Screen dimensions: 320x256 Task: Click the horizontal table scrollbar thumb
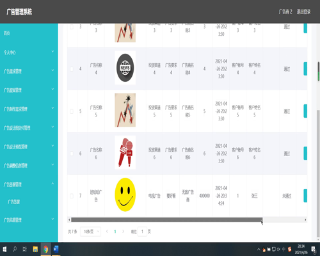pyautogui.click(x=166, y=220)
